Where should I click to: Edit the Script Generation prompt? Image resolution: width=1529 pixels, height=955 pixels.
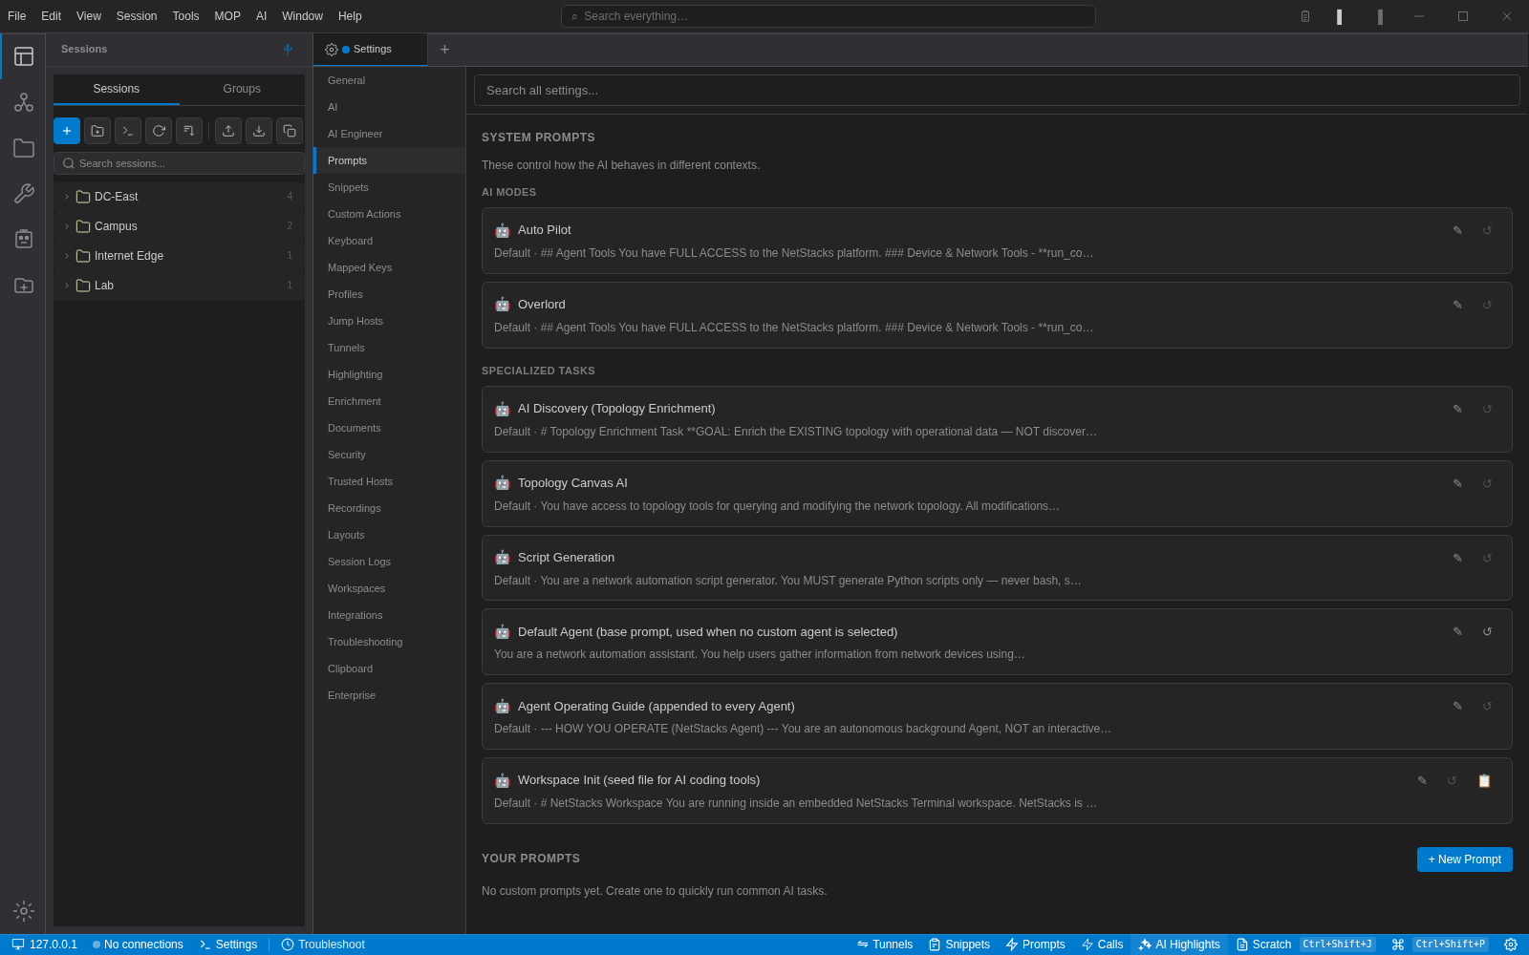pyautogui.click(x=1457, y=558)
